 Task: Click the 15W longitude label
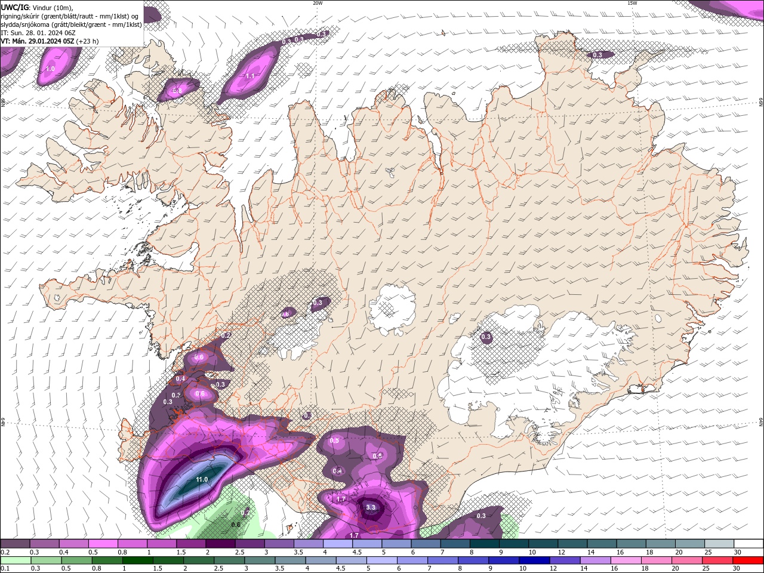coord(632,3)
